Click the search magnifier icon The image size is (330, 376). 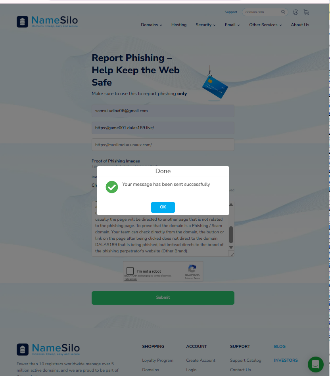(x=283, y=12)
